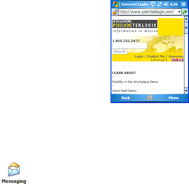This screenshot has width=189, height=186.
Task: Mute using the speaker volume icon
Action: pyautogui.click(x=166, y=4)
